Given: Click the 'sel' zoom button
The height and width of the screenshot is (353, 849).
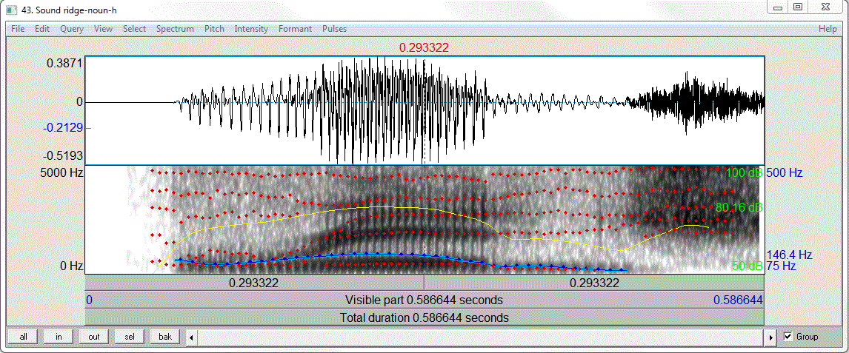Looking at the screenshot, I should 130,337.
